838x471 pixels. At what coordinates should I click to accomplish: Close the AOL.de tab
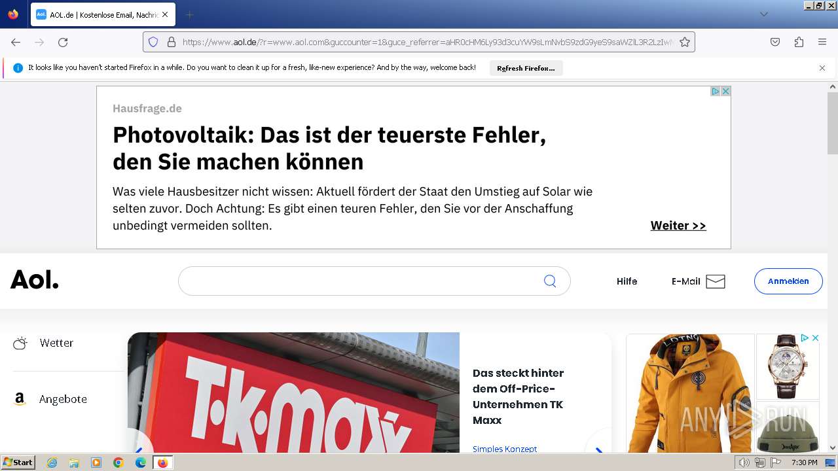pyautogui.click(x=165, y=14)
